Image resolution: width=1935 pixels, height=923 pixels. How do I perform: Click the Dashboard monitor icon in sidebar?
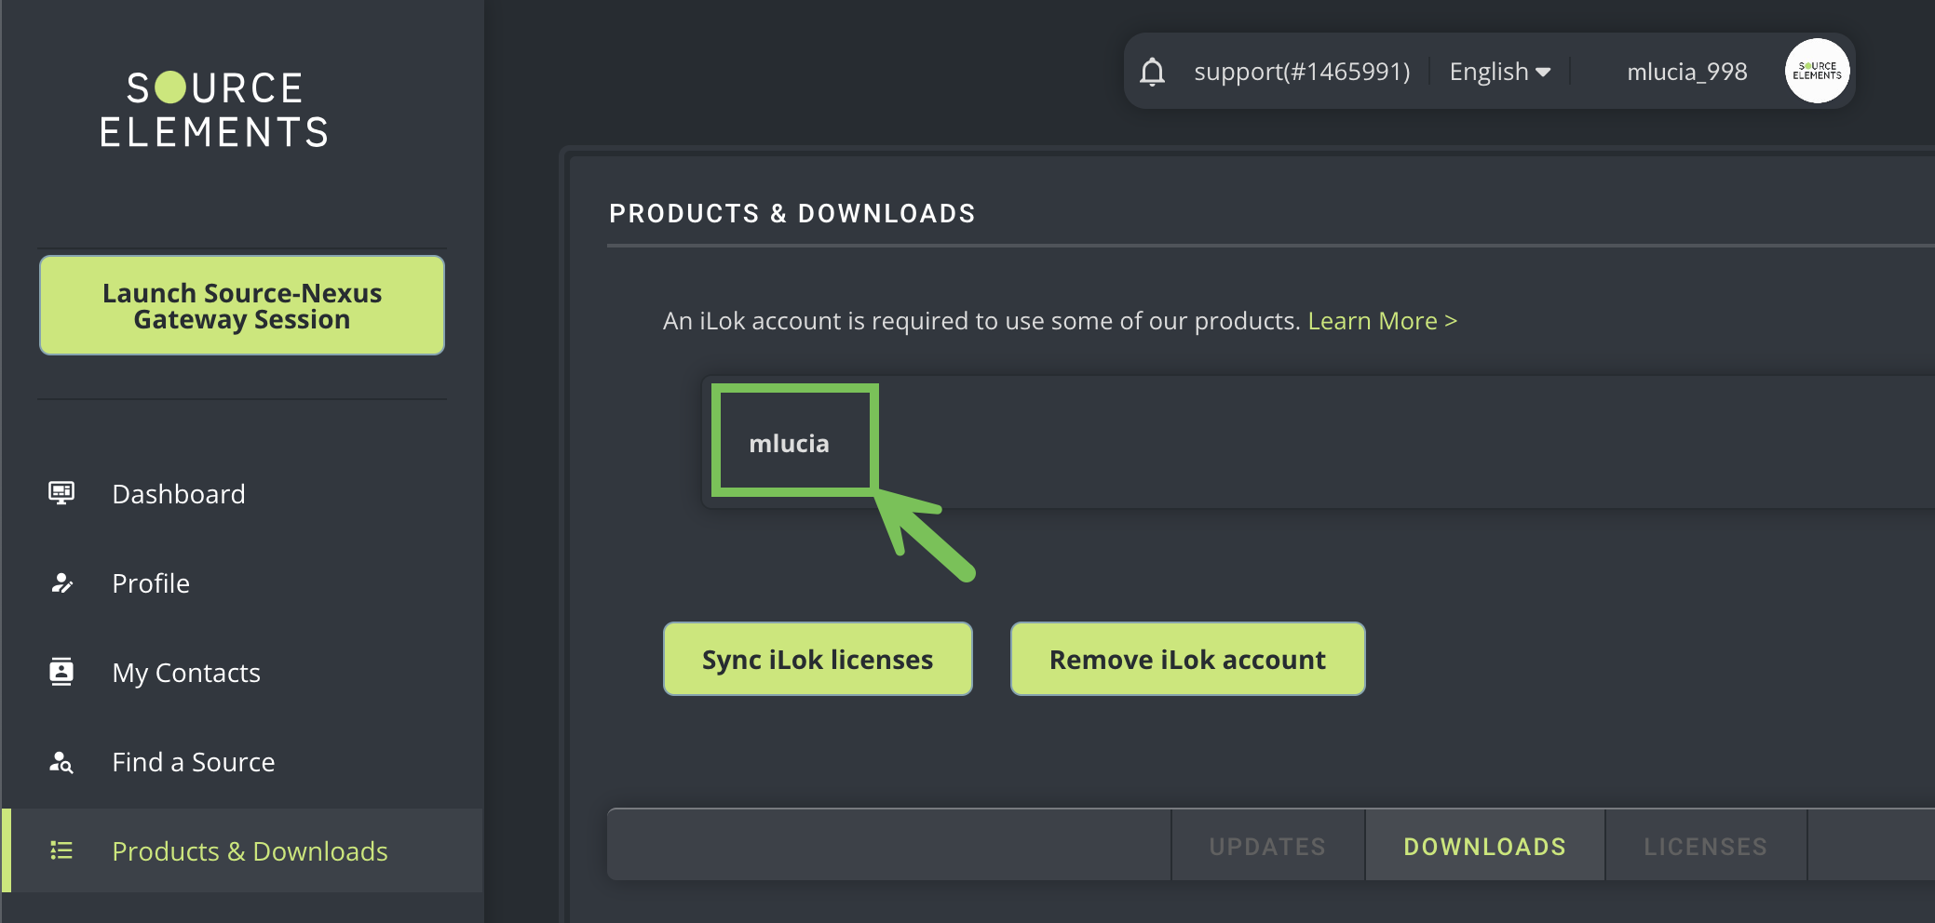click(x=61, y=493)
